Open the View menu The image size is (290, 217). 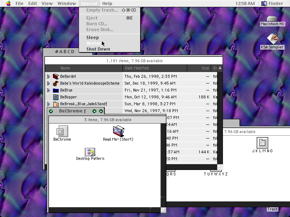(47, 4)
